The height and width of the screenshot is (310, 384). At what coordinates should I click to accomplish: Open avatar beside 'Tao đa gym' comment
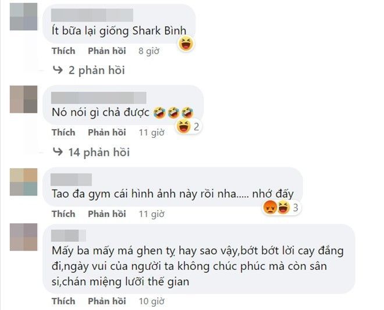[23, 182]
